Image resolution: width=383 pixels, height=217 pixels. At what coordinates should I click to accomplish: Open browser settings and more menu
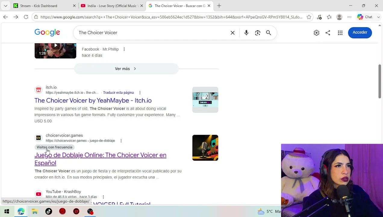pyautogui.click(x=349, y=17)
